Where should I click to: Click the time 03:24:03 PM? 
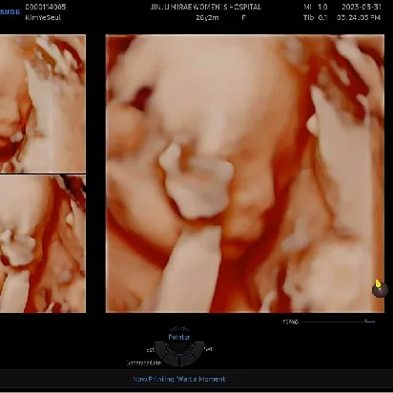tap(359, 17)
